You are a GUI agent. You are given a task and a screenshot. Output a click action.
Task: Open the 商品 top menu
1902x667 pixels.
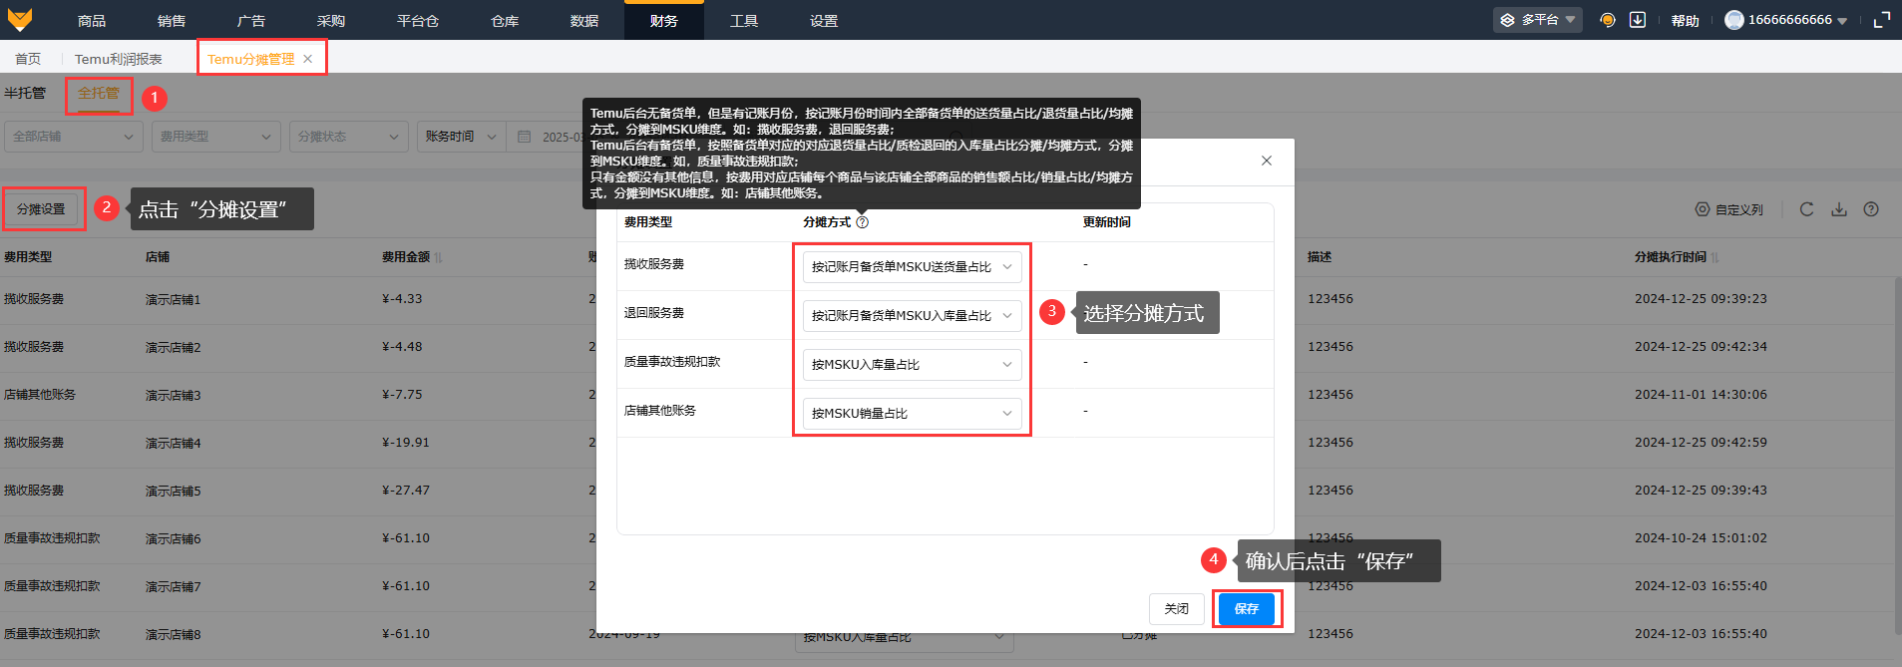coord(92,20)
